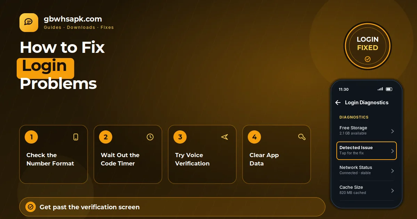Tap the 820 MB cached text
The height and width of the screenshot is (219, 417).
[353, 193]
